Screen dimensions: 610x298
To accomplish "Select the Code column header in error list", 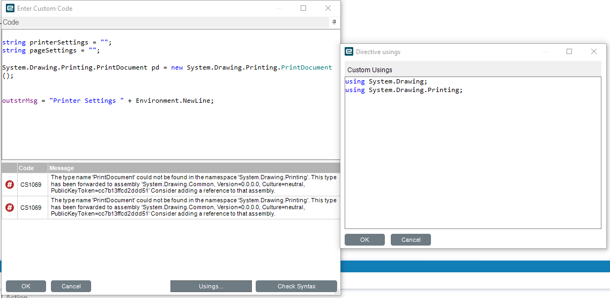I will pos(33,168).
